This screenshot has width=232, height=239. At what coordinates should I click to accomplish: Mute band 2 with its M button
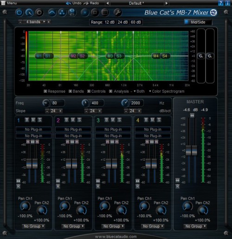tap(73, 120)
